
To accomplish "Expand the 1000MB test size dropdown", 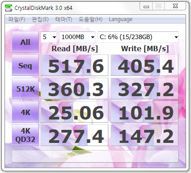I will [x=77, y=37].
